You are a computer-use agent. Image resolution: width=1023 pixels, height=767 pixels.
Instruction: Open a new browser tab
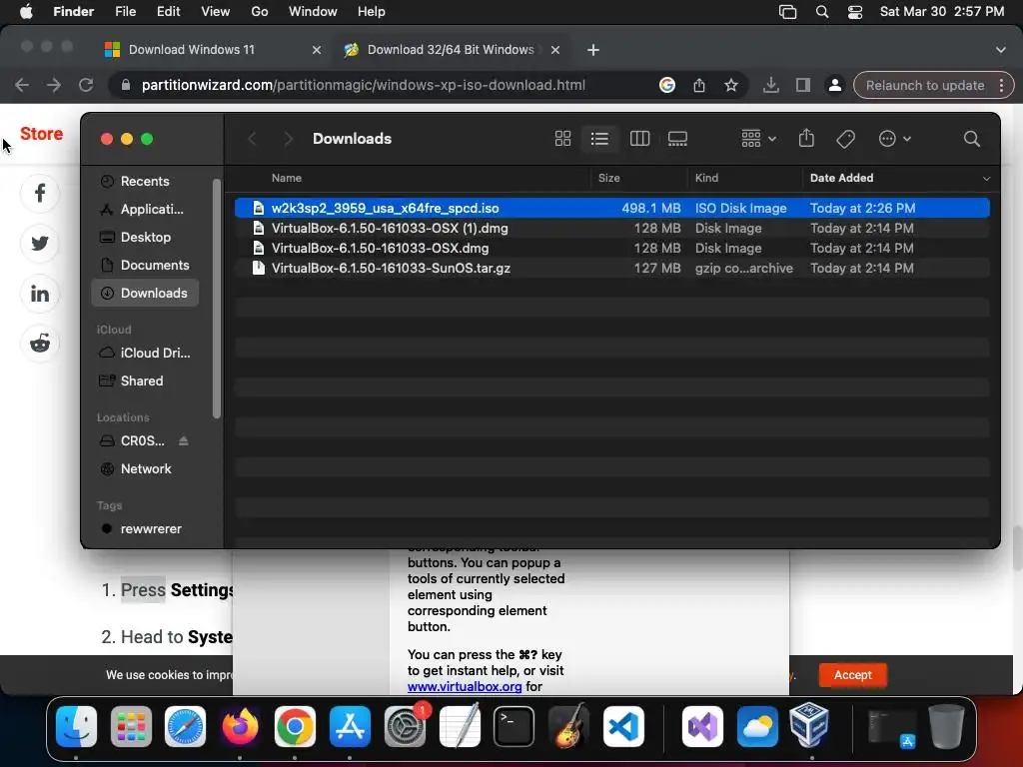(593, 50)
